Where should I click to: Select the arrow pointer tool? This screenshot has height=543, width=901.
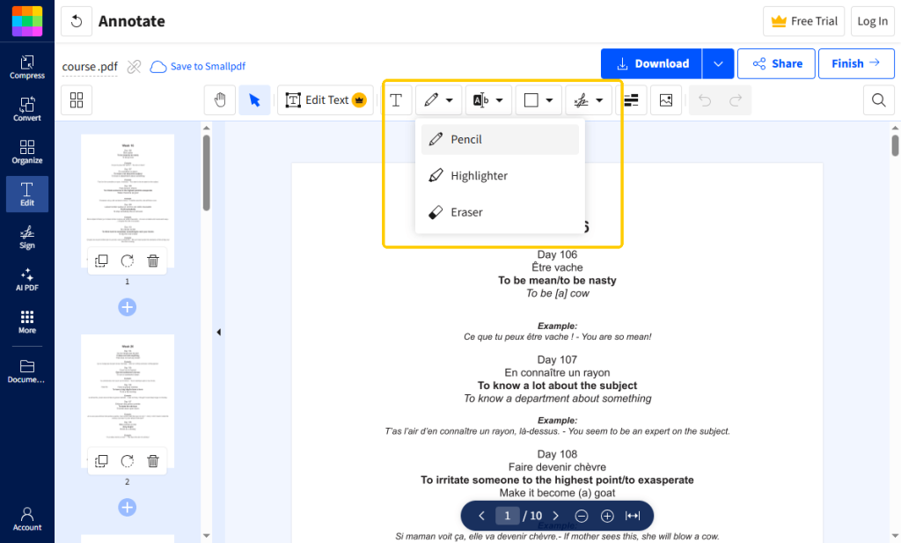[x=254, y=100]
